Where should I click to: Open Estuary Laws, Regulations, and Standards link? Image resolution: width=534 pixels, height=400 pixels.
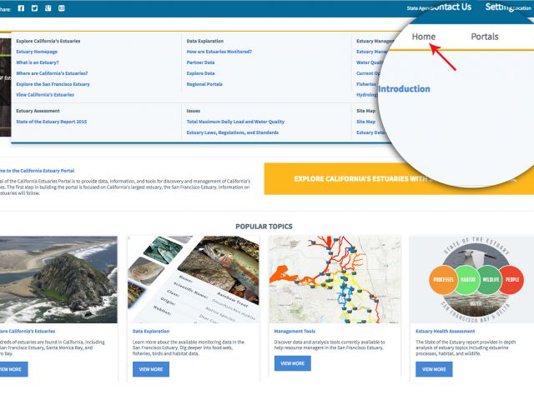click(233, 132)
